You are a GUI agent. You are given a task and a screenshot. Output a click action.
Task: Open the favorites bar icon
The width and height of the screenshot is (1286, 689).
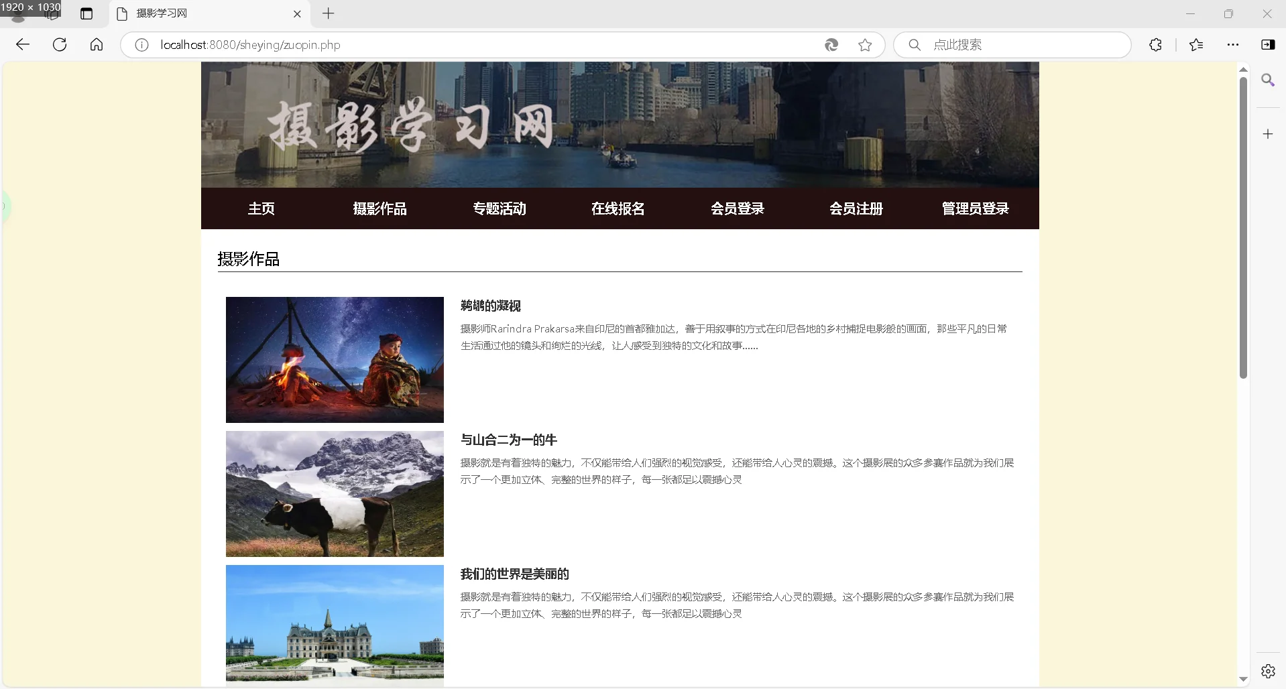1196,45
